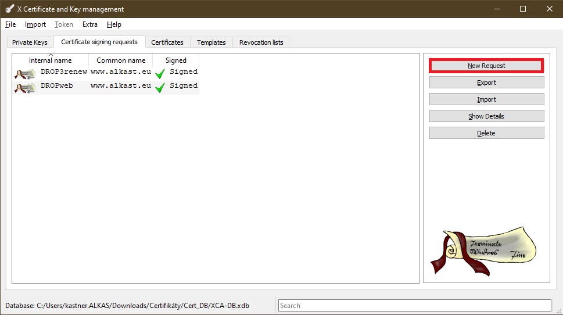Click the Delete button
The height and width of the screenshot is (315, 563).
486,133
